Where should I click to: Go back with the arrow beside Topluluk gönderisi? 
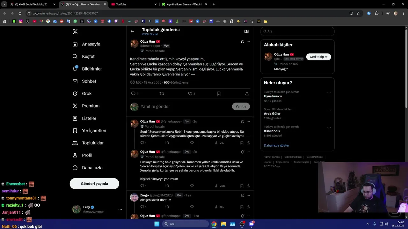point(132,31)
